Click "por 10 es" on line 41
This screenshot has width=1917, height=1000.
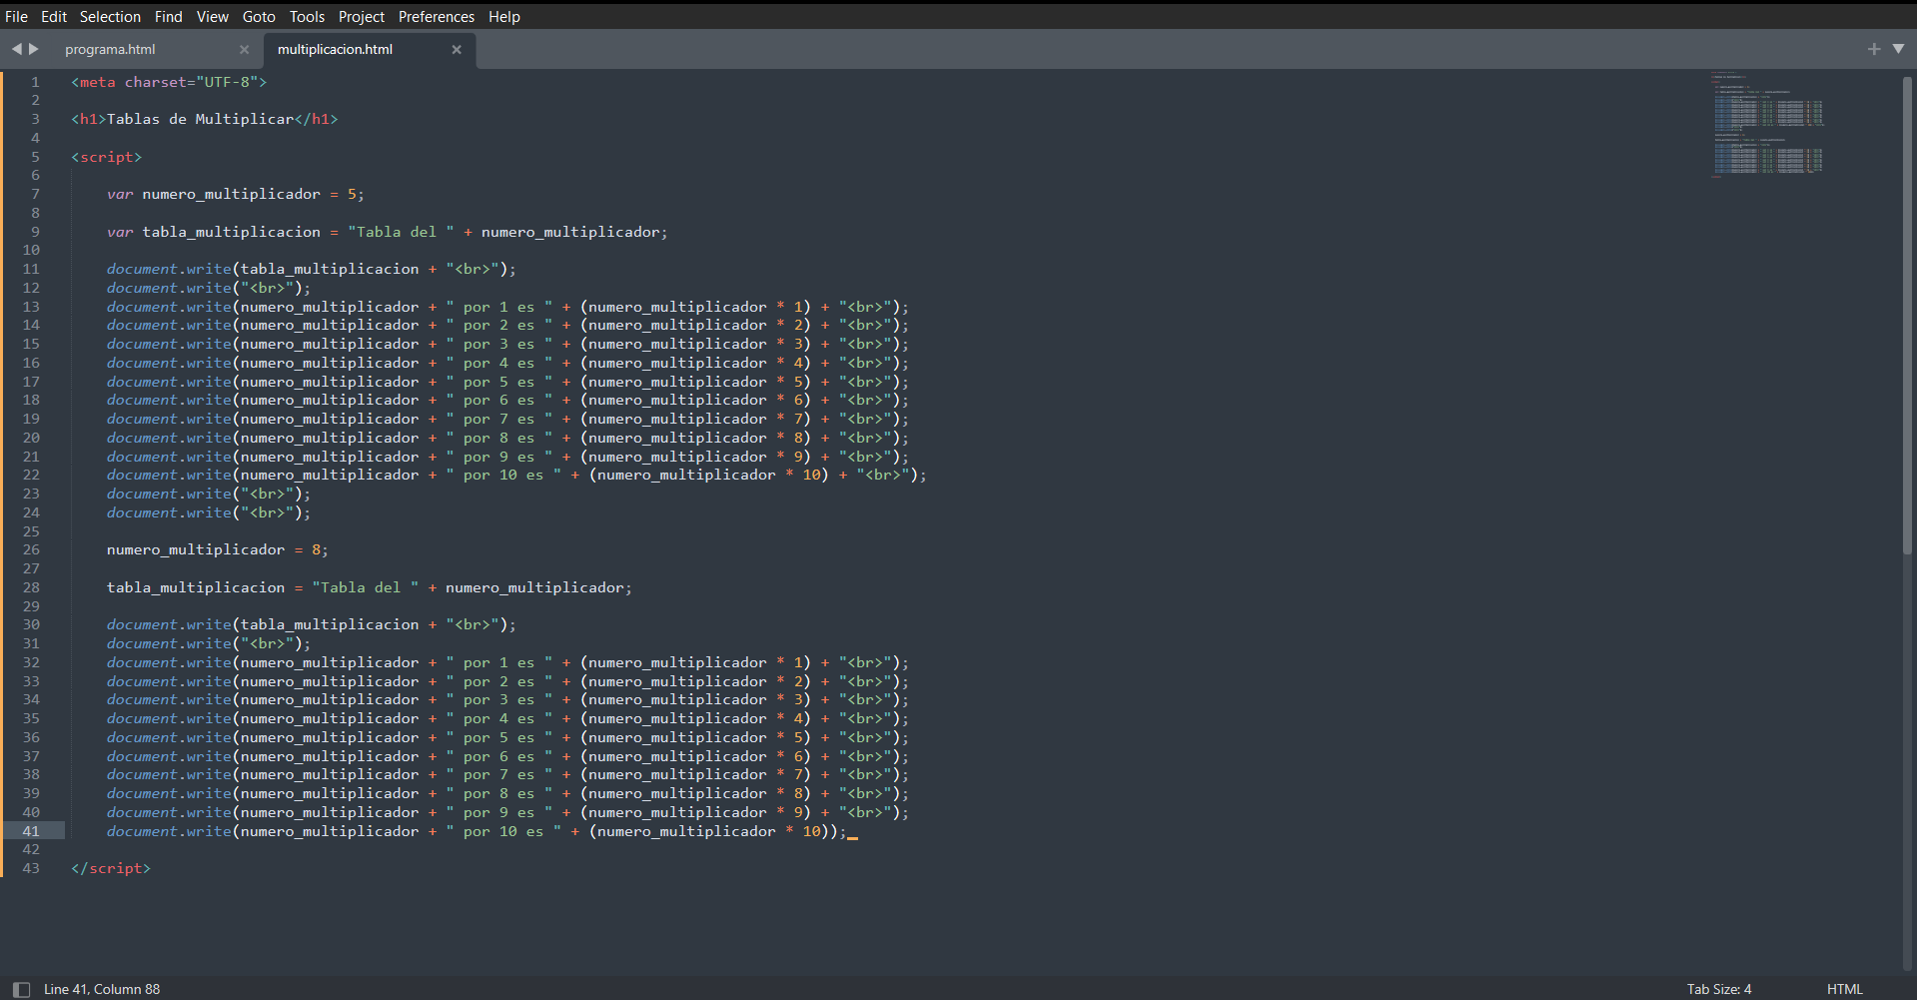[503, 831]
